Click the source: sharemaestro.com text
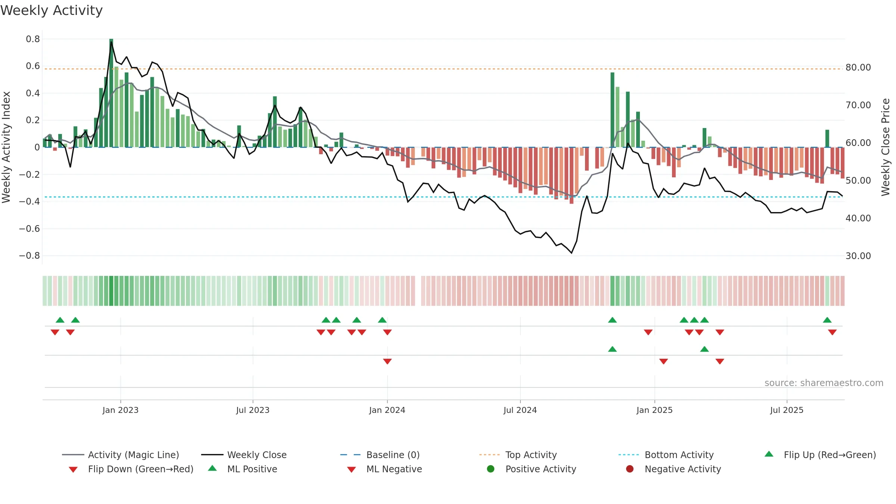Viewport: 896px width, 504px height. coord(824,383)
